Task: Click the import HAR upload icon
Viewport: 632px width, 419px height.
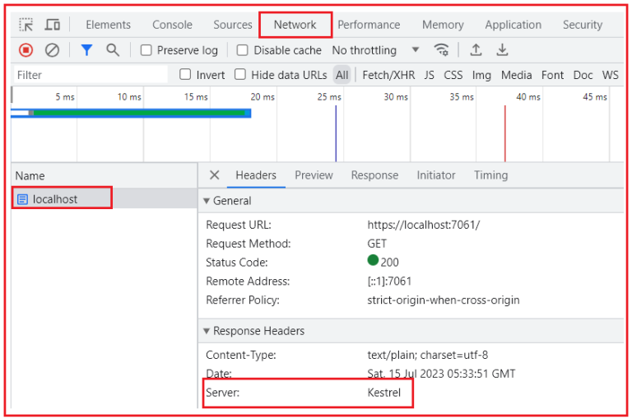Action: point(476,50)
